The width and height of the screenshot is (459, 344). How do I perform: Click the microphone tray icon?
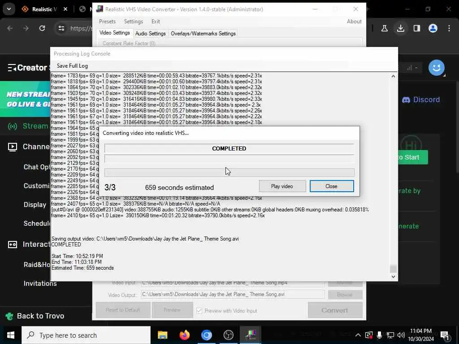379,335
